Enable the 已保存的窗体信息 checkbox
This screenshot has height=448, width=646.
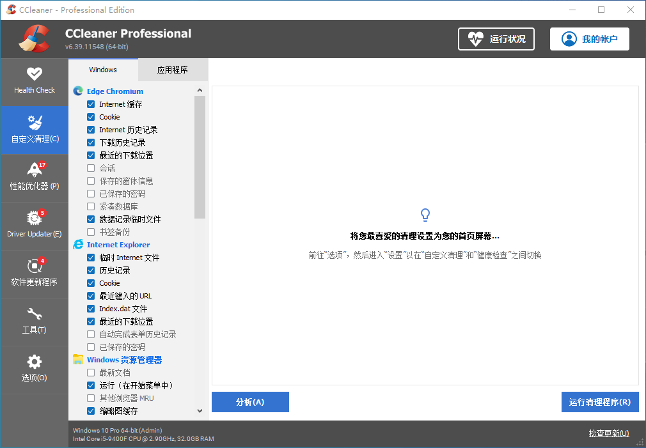(91, 181)
